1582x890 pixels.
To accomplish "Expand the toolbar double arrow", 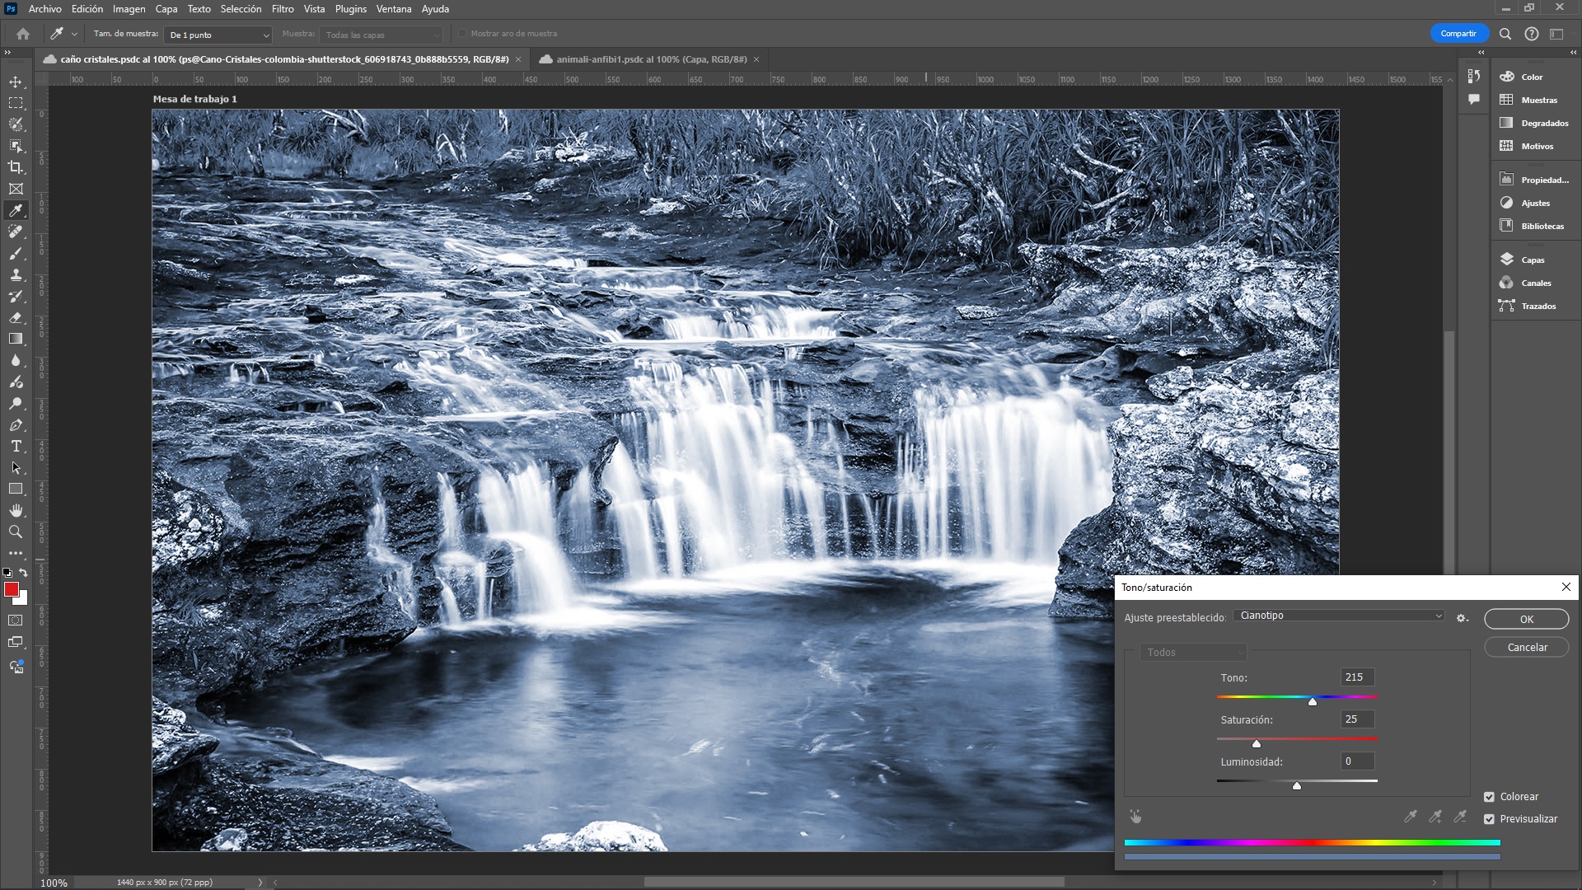I will [x=7, y=52].
